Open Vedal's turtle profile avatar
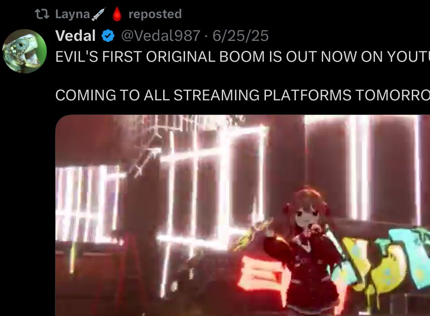The width and height of the screenshot is (430, 316). (x=25, y=51)
